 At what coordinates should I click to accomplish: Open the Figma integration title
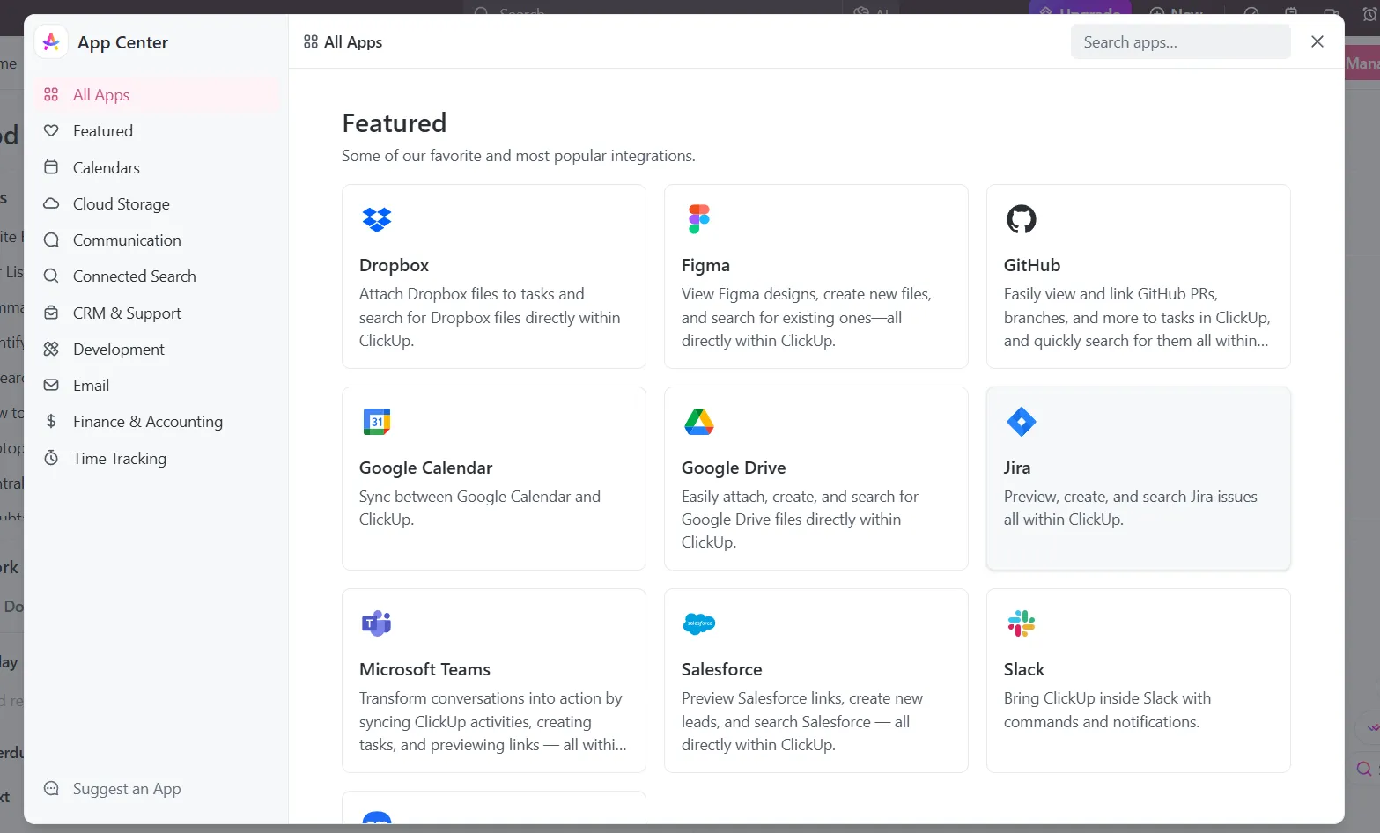[705, 265]
